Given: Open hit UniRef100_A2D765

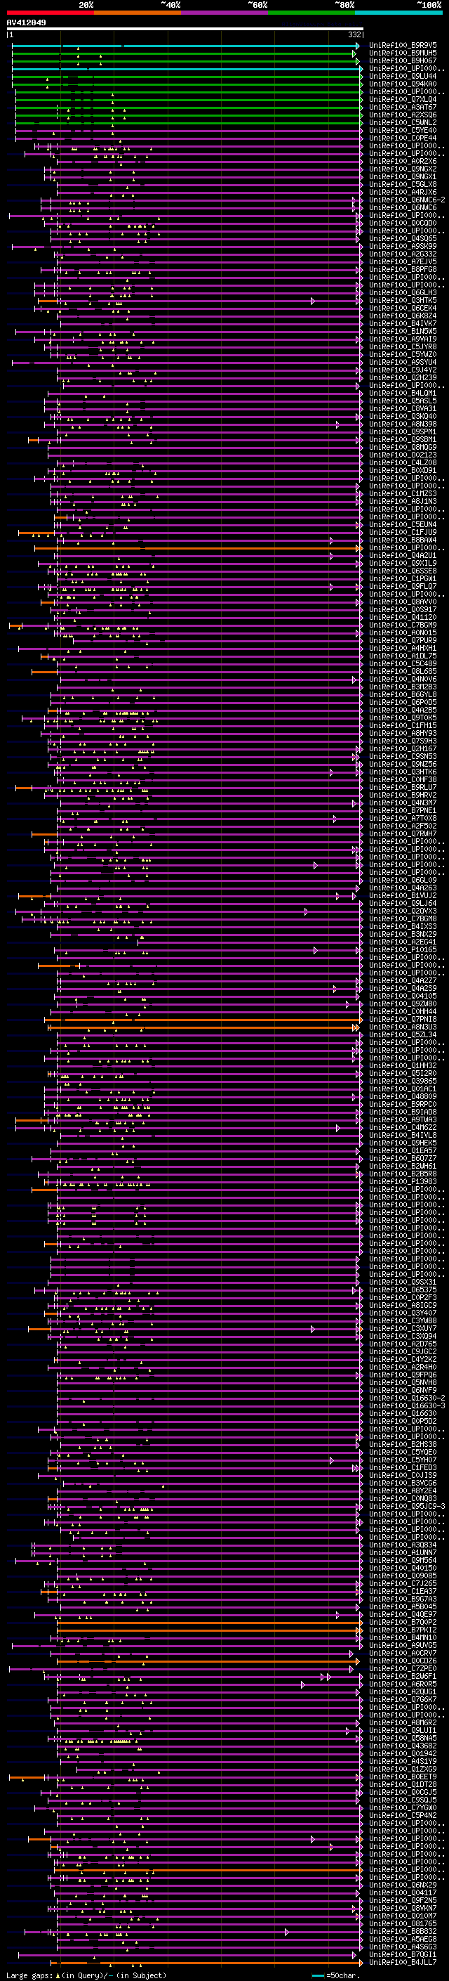Looking at the screenshot, I should pos(403,1344).
